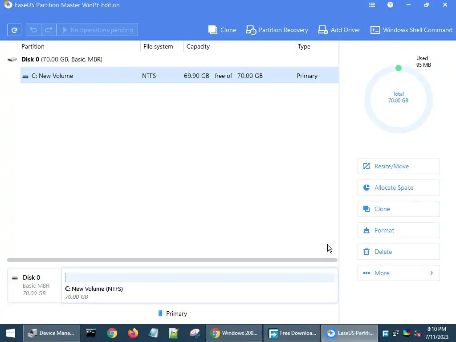Image resolution: width=456 pixels, height=342 pixels.
Task: Open the snipping tool taskbar icon
Action: 195,333
